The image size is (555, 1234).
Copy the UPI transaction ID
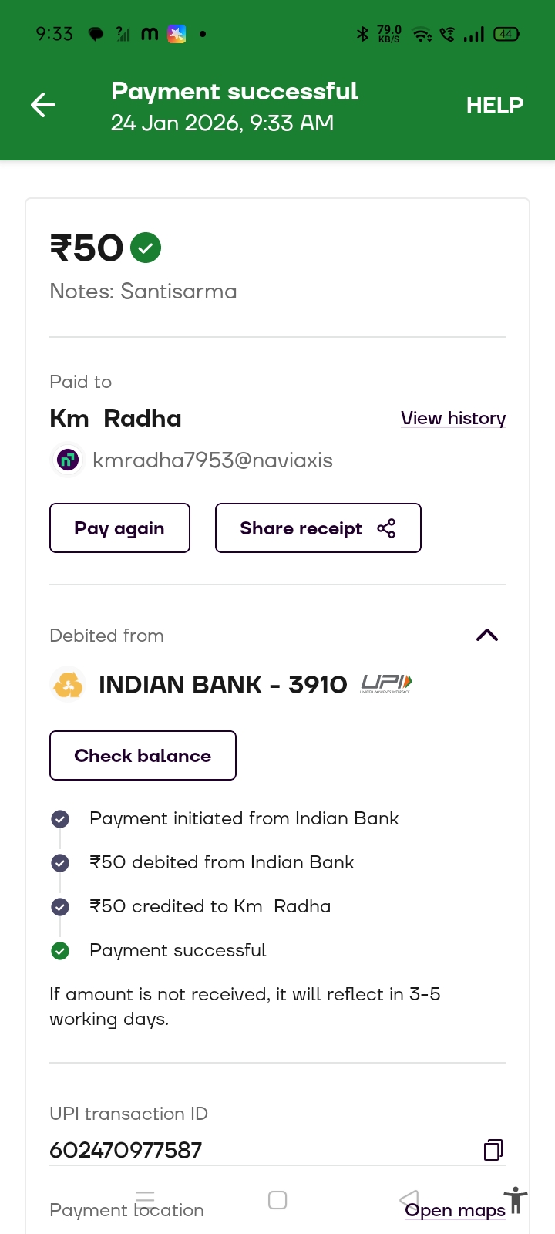click(x=493, y=1150)
